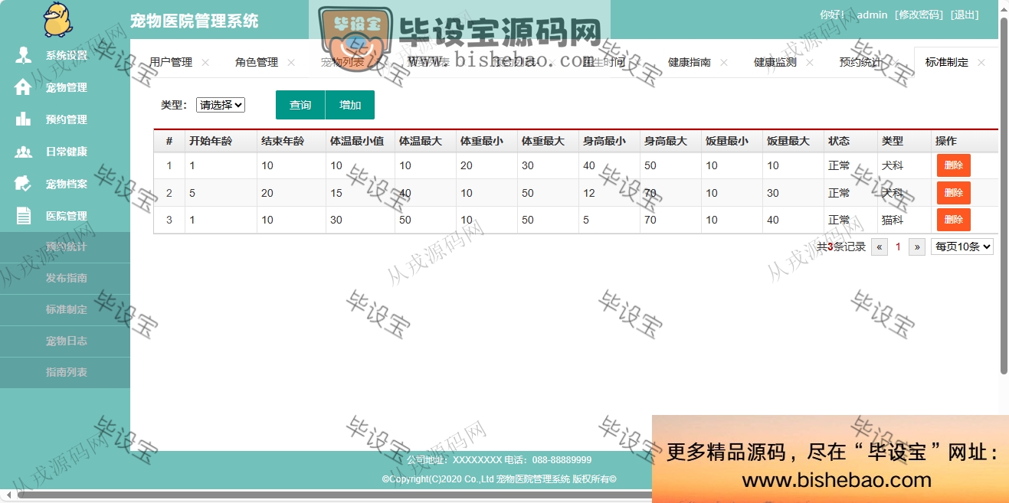
Task: Expand the 宠物管理 sidebar menu
Action: pos(65,87)
